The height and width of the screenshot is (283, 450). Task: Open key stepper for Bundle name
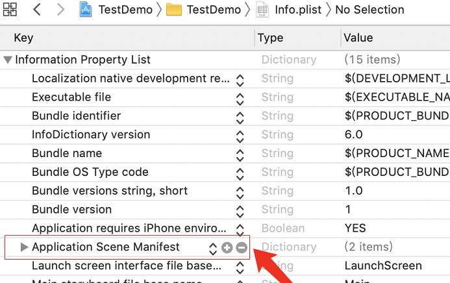240,154
